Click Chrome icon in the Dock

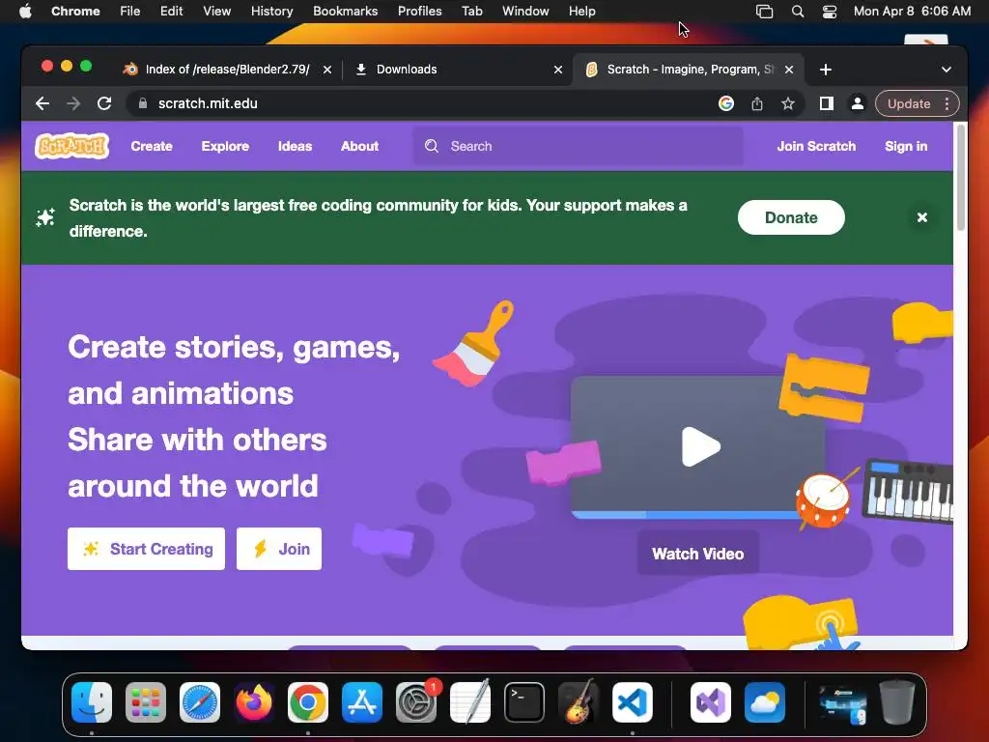point(308,702)
